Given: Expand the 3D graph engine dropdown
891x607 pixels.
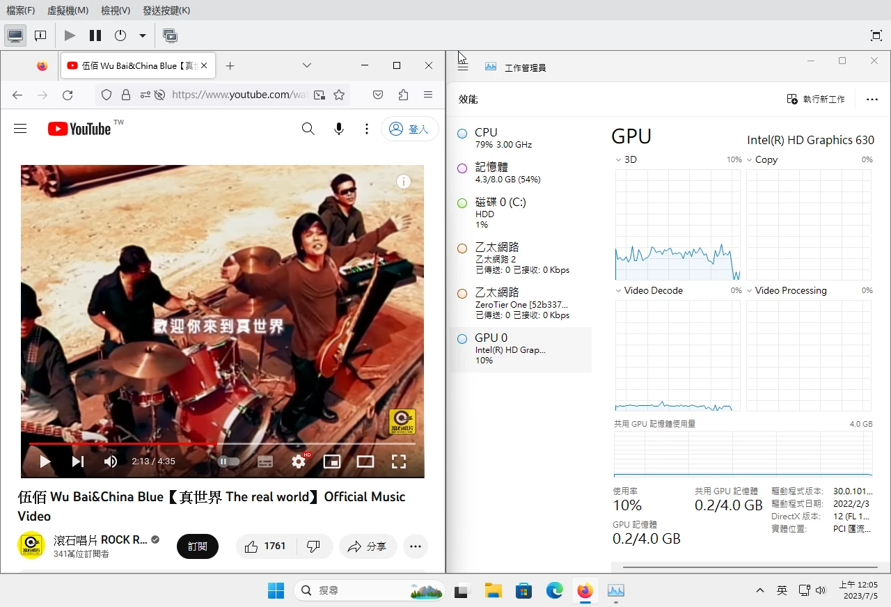Looking at the screenshot, I should click(x=618, y=159).
